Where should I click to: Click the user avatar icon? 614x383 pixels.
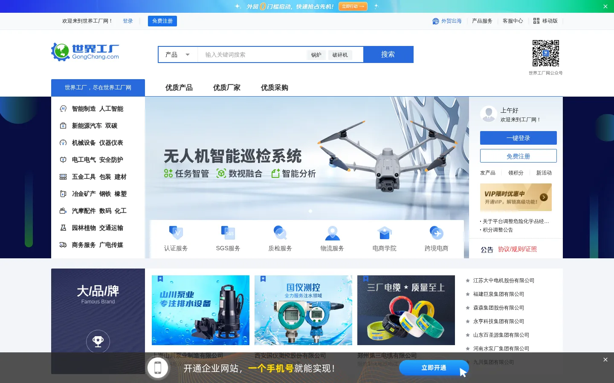(489, 114)
